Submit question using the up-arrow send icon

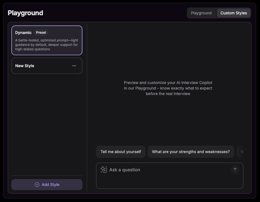tap(235, 170)
